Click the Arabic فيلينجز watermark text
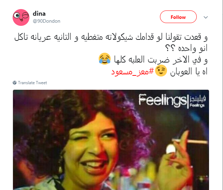The width and height of the screenshot is (223, 190). tap(198, 98)
